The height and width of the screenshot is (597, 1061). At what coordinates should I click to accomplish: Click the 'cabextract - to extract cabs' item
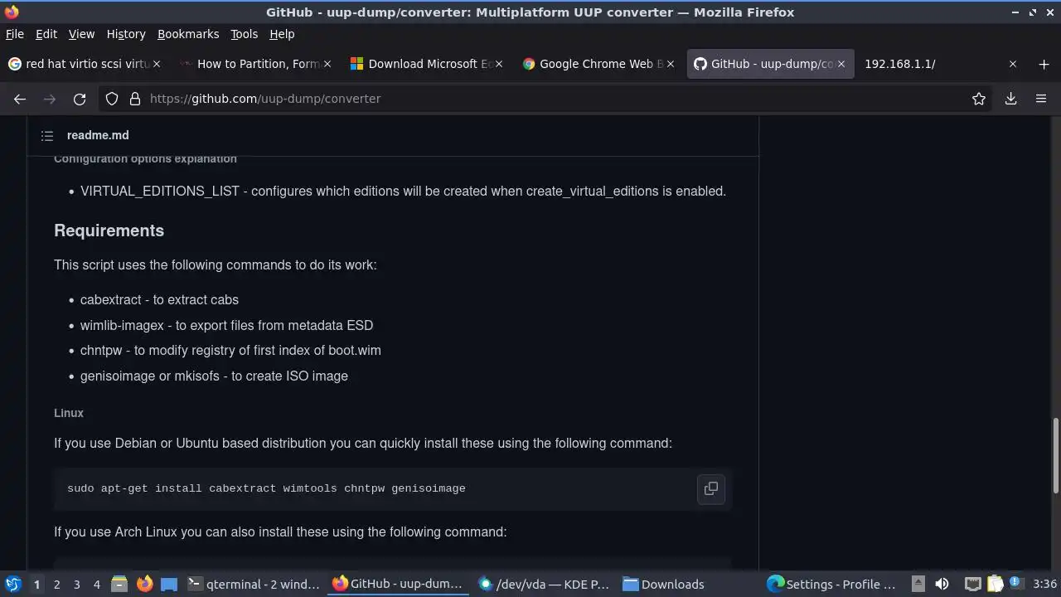click(x=159, y=300)
